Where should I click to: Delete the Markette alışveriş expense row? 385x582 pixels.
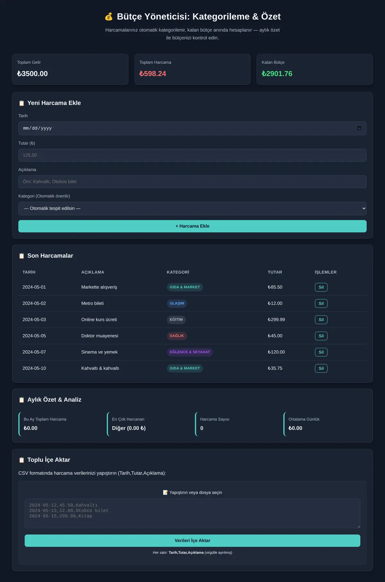point(321,287)
